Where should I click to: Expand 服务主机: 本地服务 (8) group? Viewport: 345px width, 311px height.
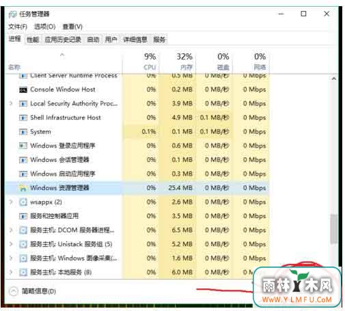point(11,272)
